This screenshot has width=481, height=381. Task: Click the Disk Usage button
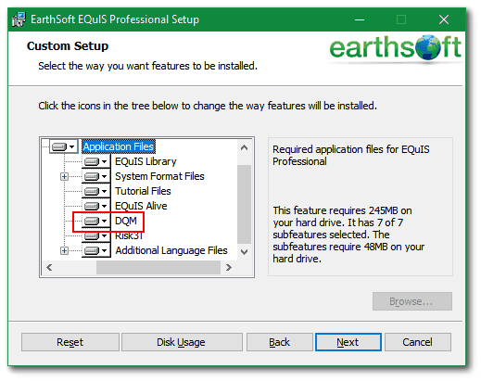182,342
